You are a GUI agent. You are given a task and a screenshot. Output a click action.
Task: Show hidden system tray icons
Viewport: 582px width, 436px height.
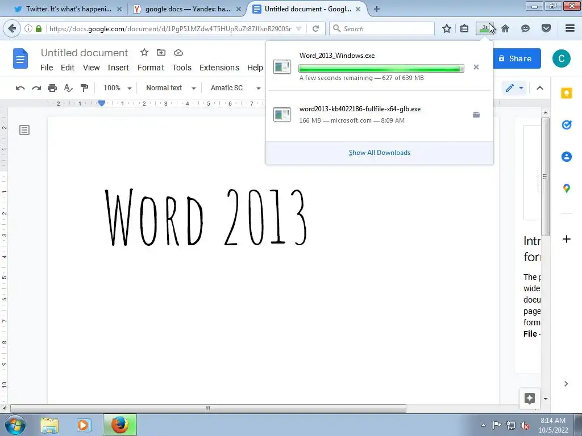[x=483, y=425]
